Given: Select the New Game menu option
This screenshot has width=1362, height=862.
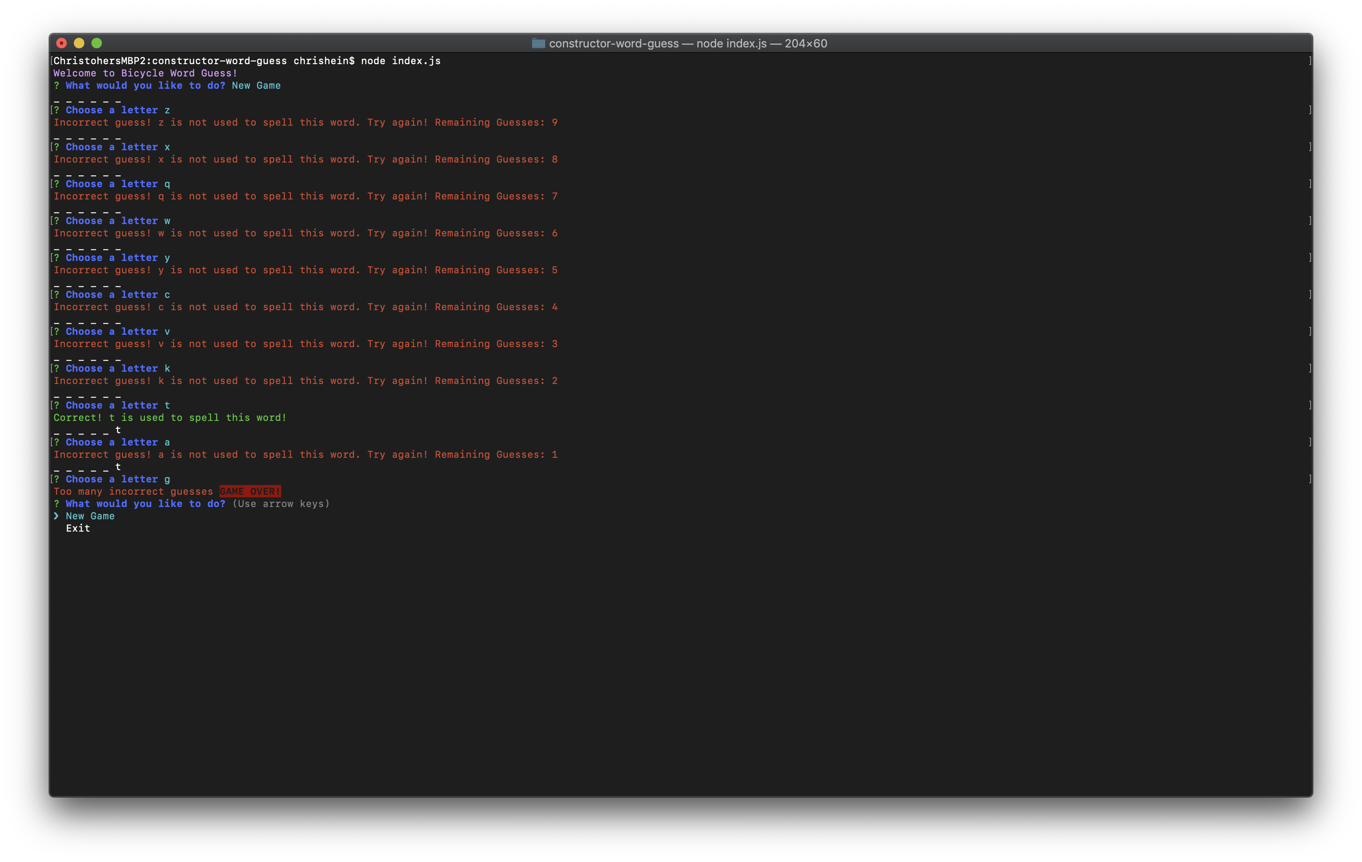Looking at the screenshot, I should pyautogui.click(x=90, y=516).
